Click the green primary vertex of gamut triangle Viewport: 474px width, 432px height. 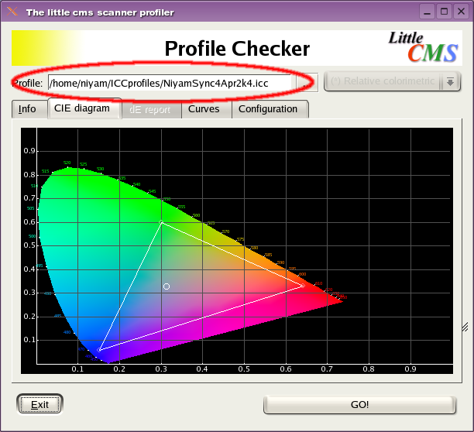[161, 222]
